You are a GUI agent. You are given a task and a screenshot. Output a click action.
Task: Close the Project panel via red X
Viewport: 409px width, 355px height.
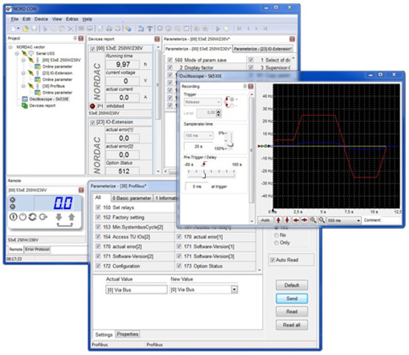81,38
